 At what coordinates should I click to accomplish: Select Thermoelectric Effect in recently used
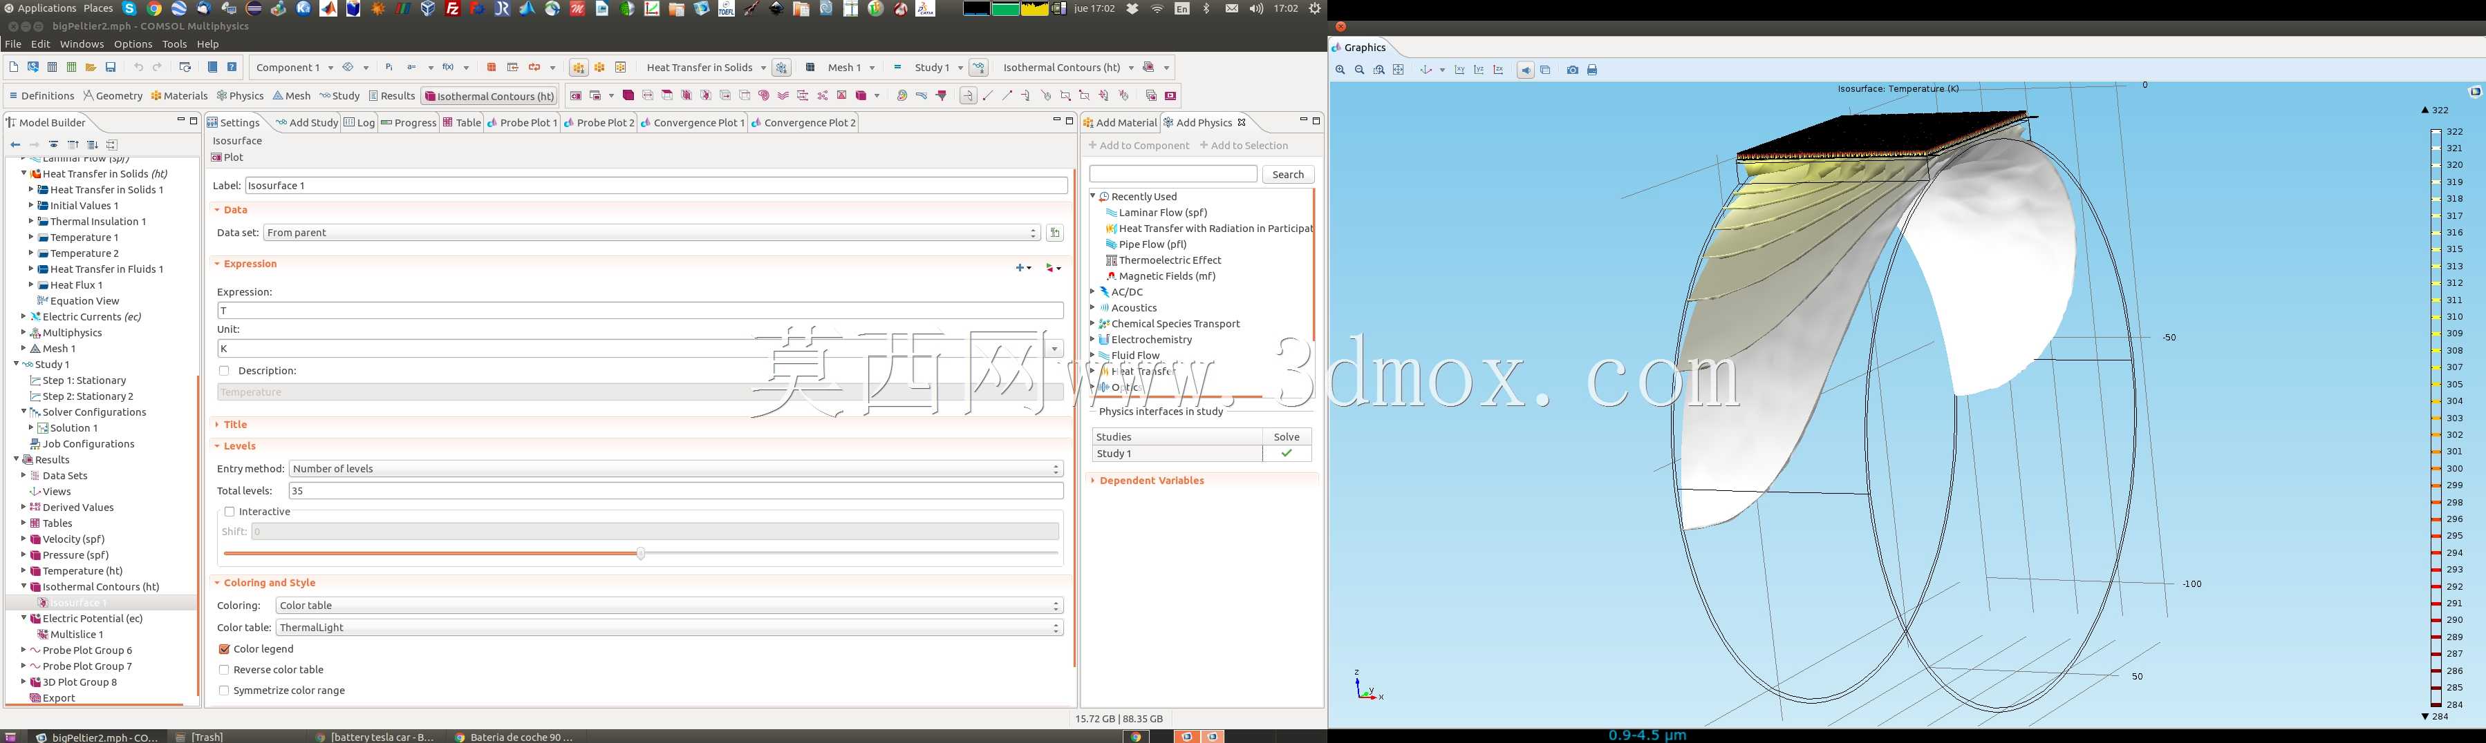tap(1163, 260)
